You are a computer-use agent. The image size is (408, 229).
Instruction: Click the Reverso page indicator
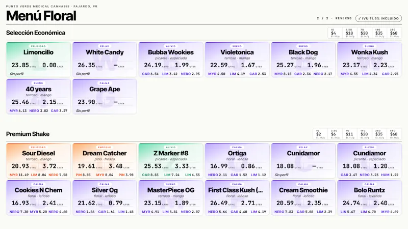(x=343, y=18)
